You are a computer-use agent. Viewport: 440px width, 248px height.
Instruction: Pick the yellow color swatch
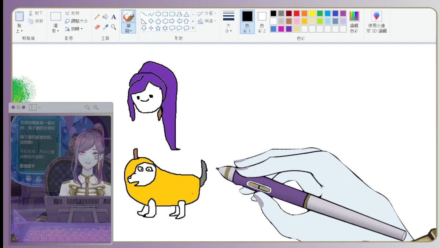click(x=312, y=14)
